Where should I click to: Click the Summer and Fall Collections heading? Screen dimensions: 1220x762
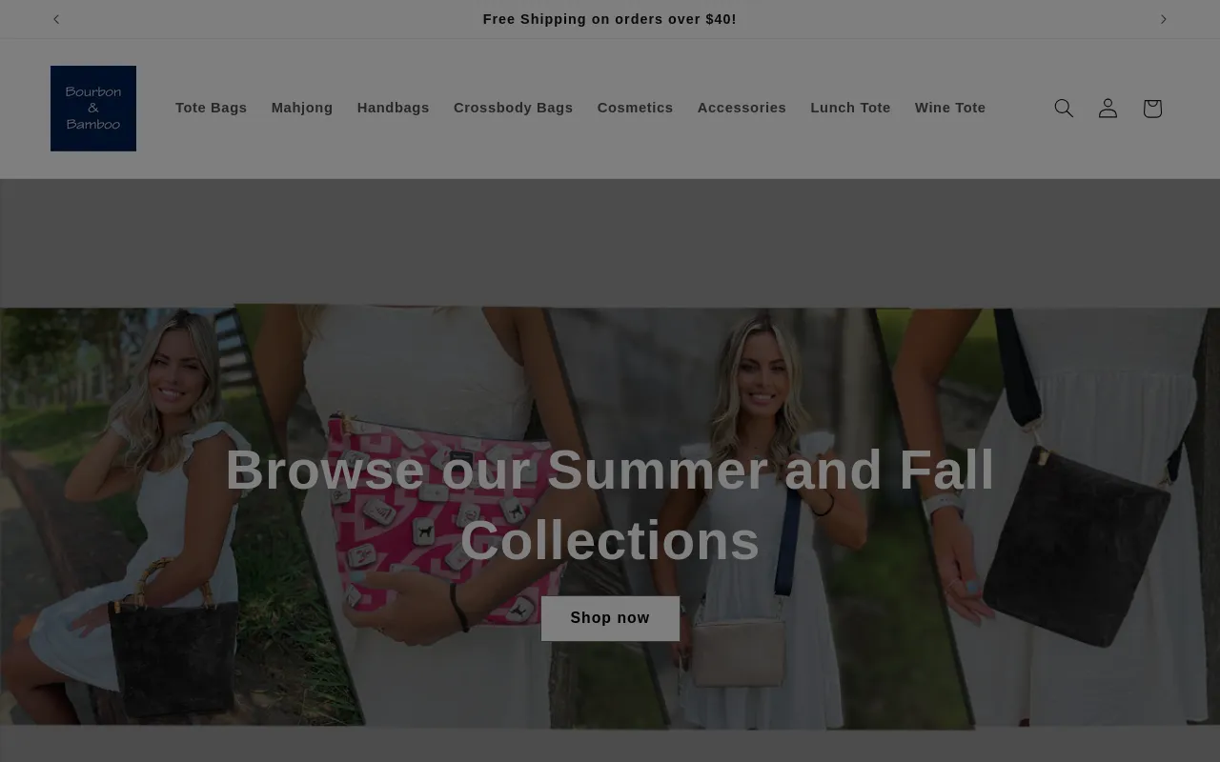click(x=610, y=505)
